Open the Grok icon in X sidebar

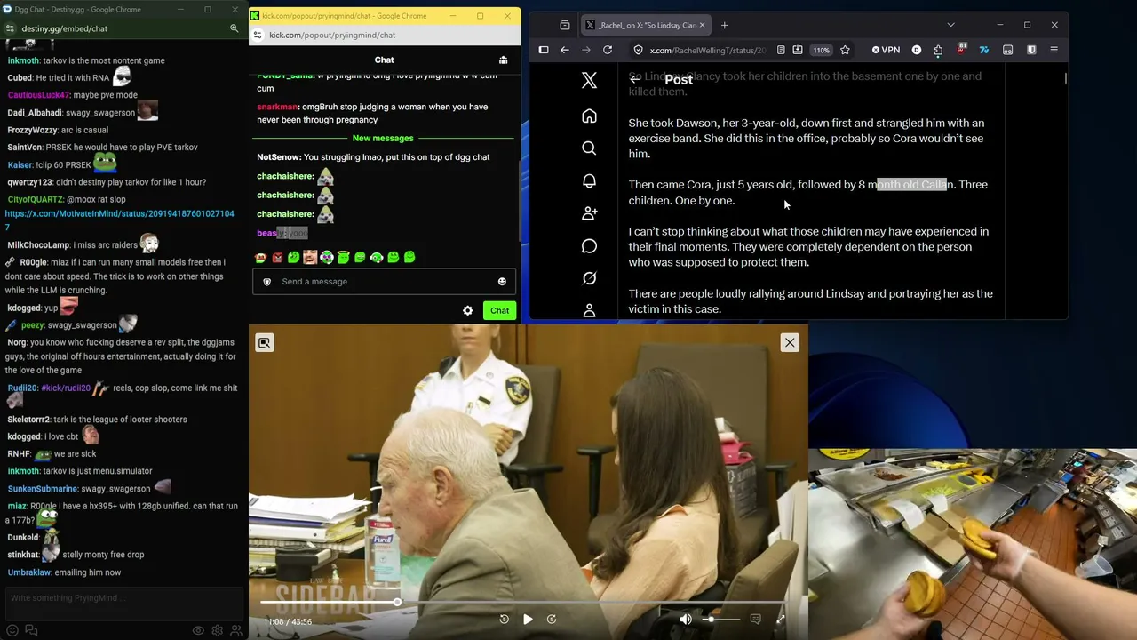[589, 278]
